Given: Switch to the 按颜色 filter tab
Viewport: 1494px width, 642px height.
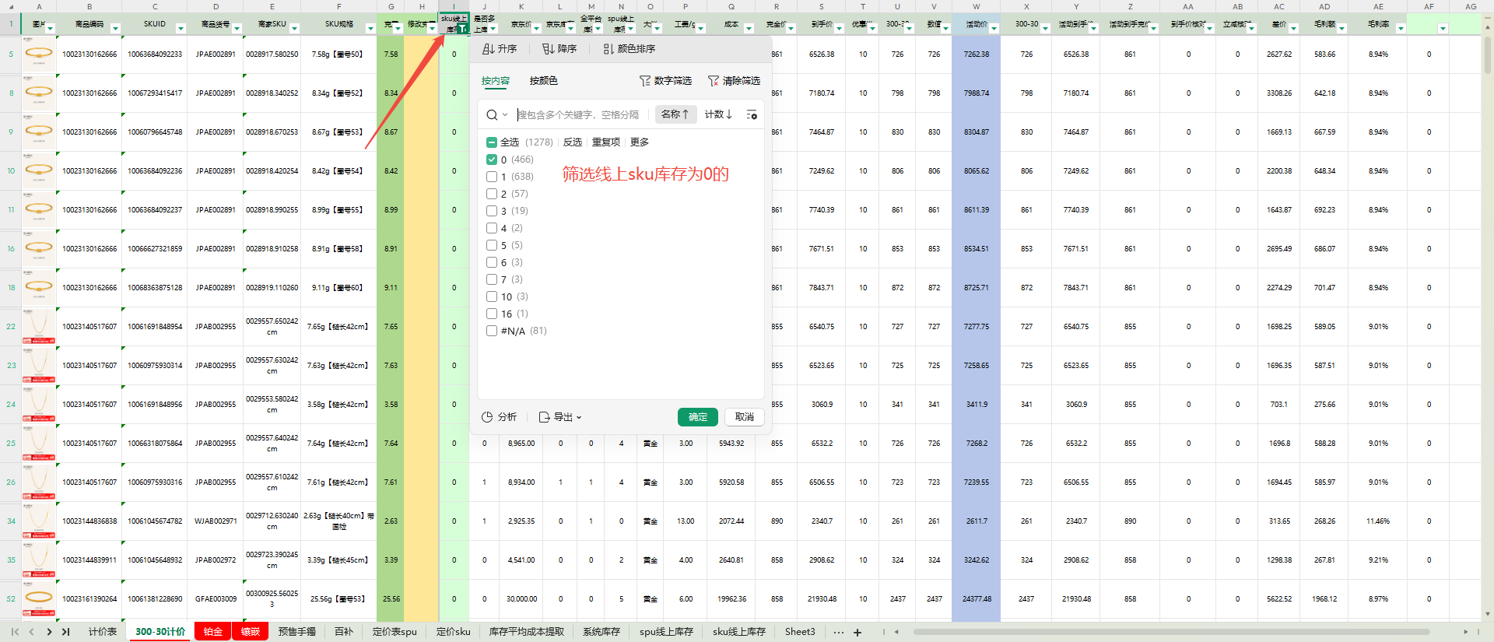Looking at the screenshot, I should (543, 81).
